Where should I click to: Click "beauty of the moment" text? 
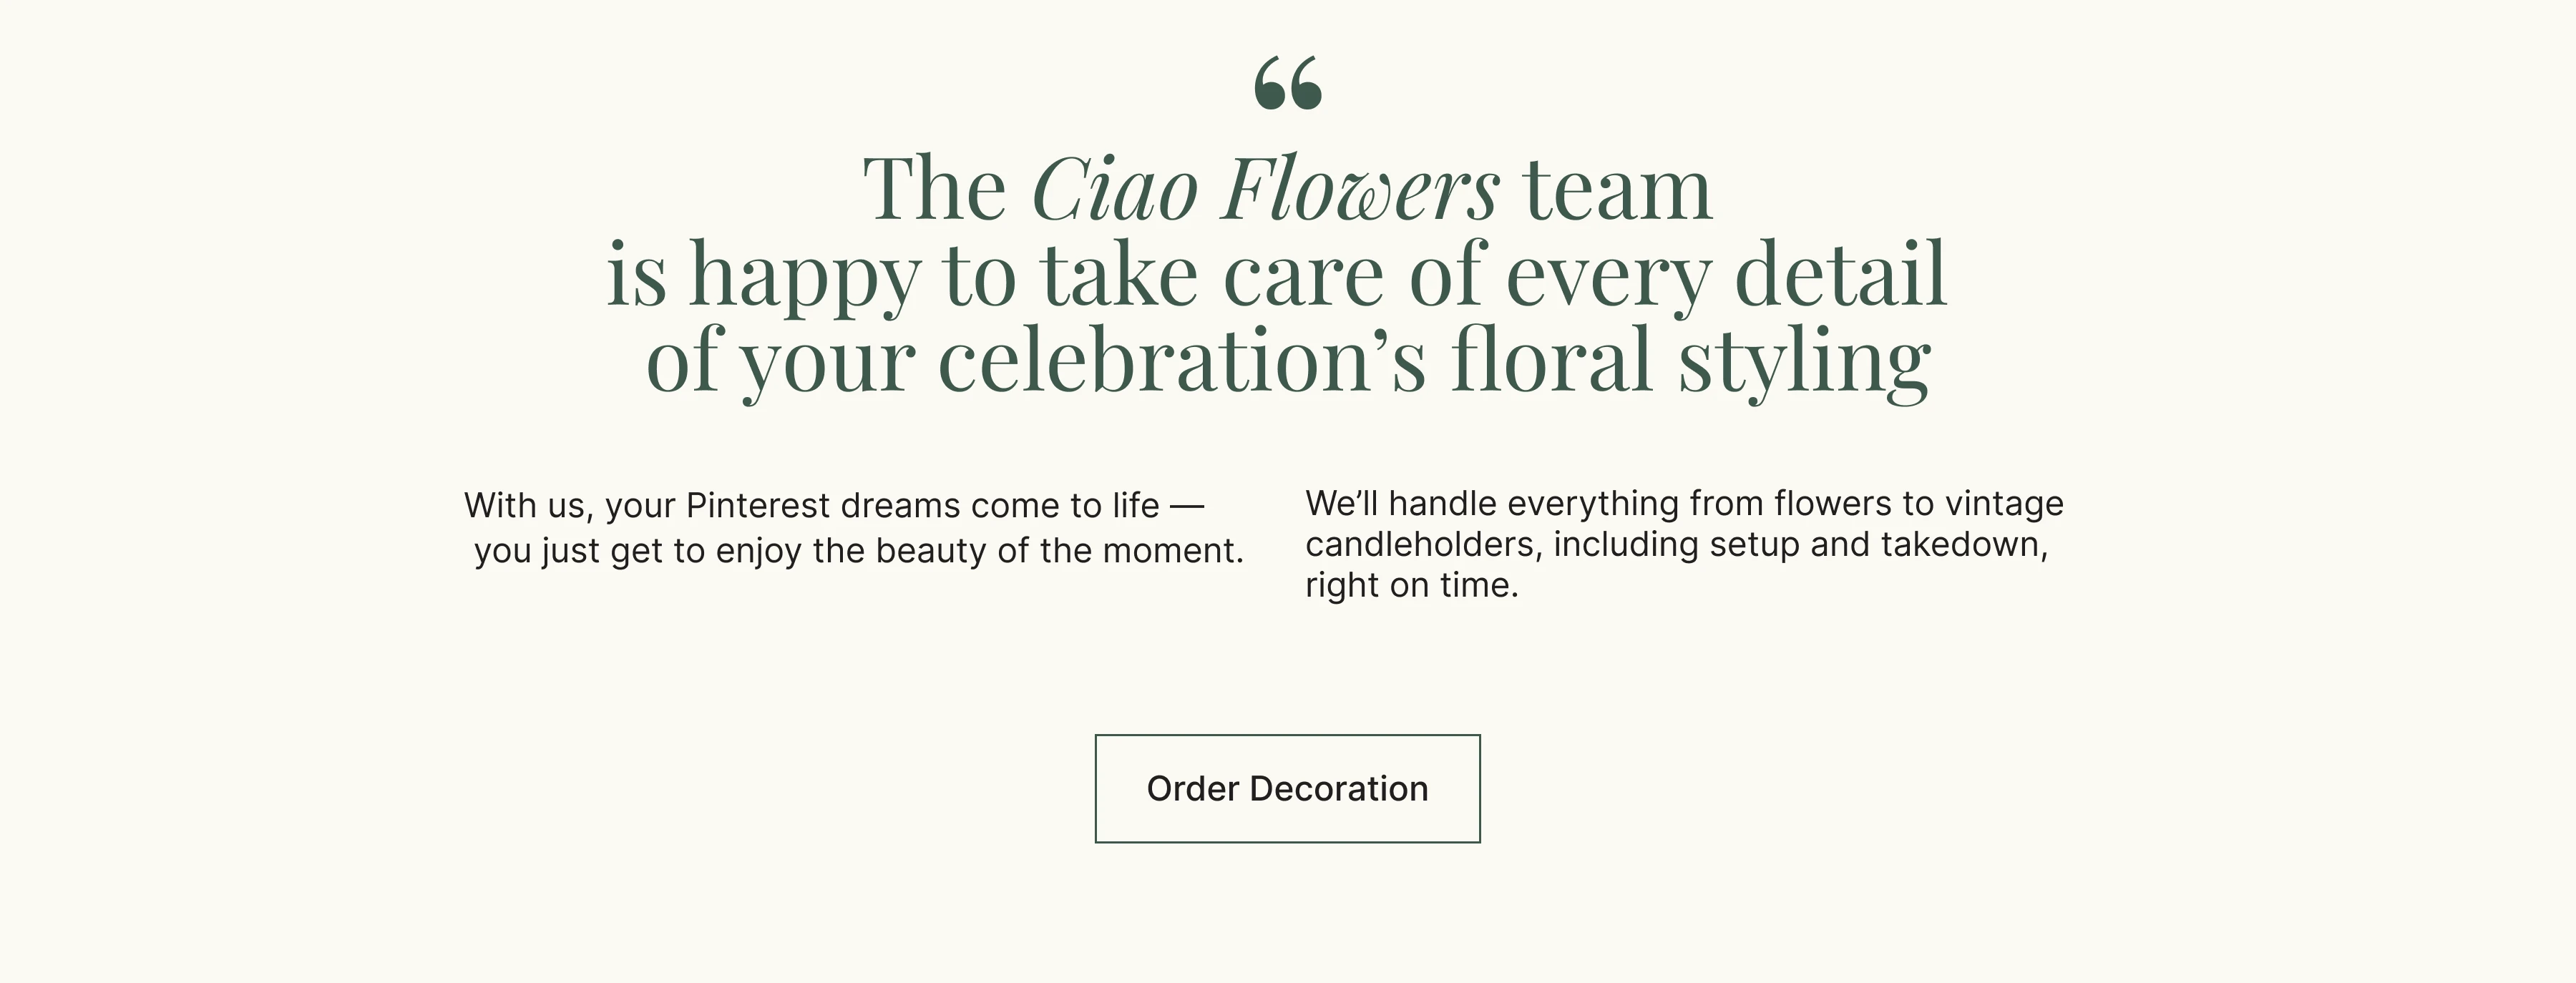coord(1058,551)
